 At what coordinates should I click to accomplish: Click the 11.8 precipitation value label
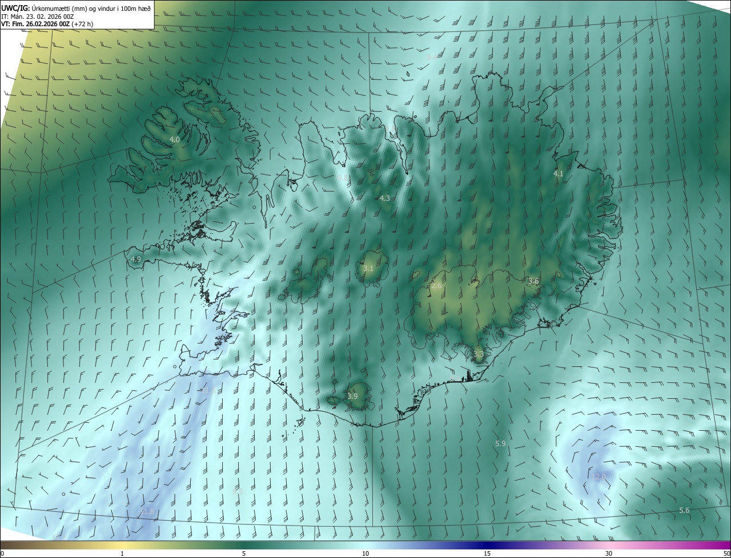(x=147, y=512)
